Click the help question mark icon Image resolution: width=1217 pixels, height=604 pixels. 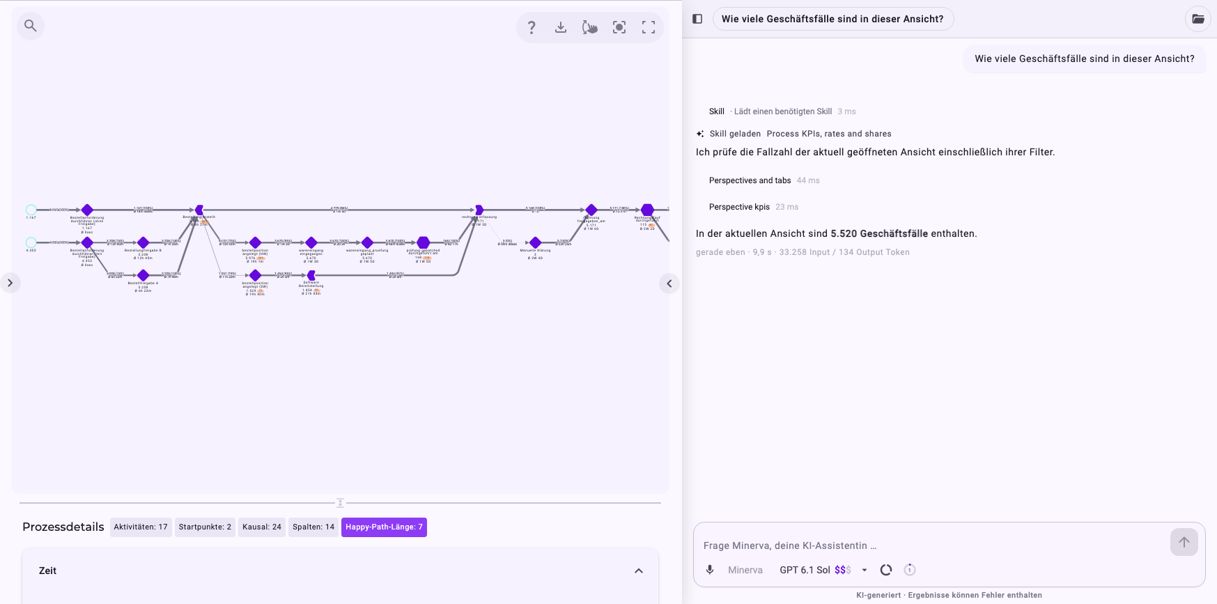pos(532,27)
